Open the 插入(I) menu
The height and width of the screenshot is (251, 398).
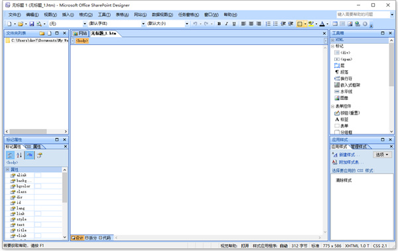[x=68, y=15]
